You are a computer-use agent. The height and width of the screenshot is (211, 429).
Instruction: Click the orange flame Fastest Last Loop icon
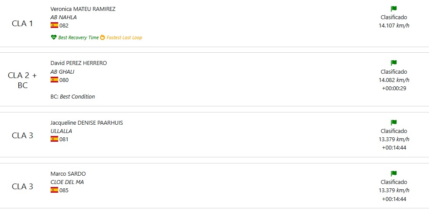[x=103, y=37]
